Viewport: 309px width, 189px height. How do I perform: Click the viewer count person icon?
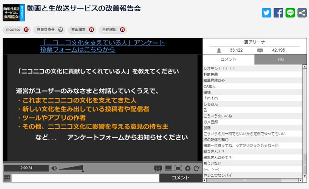219,50
